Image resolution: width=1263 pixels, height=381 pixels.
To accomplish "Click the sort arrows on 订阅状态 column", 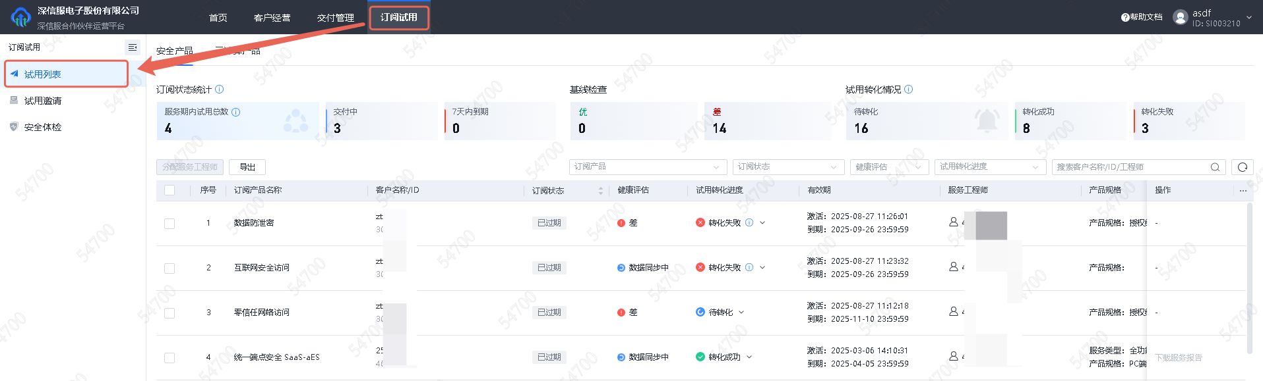I will pos(600,191).
